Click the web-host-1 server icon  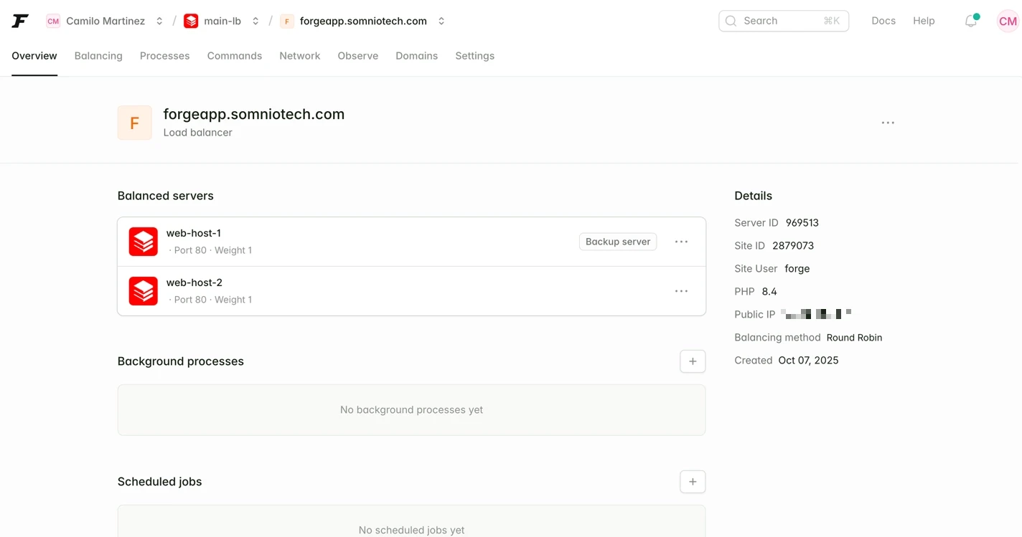[x=144, y=242]
